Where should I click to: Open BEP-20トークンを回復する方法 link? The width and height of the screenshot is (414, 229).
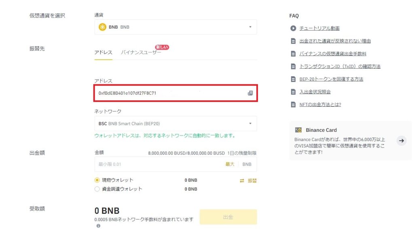[332, 79]
